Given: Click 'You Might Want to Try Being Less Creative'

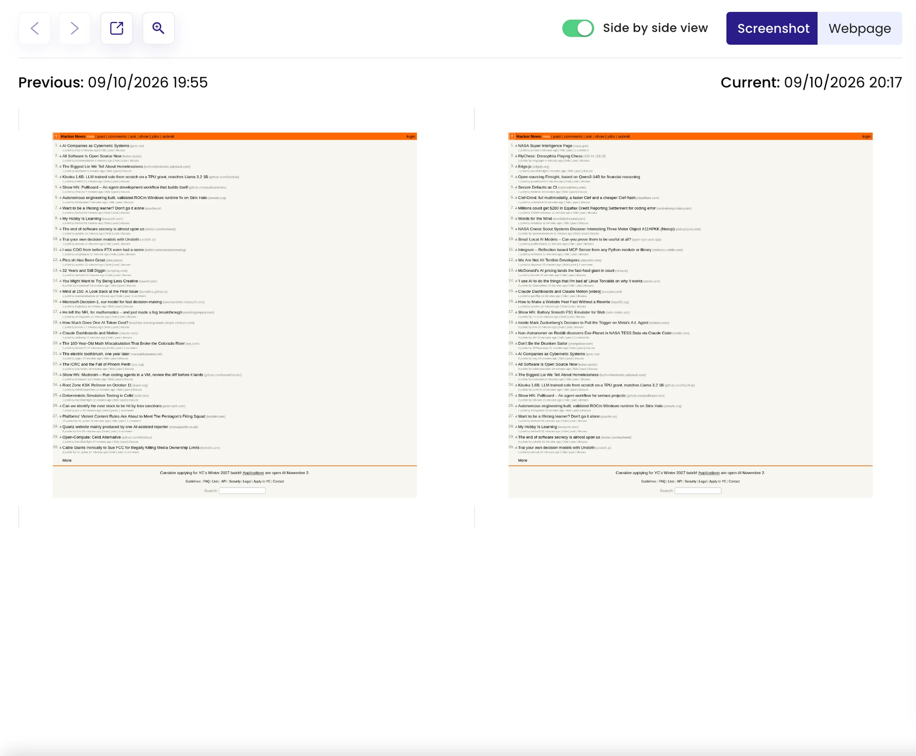Looking at the screenshot, I should pos(100,281).
